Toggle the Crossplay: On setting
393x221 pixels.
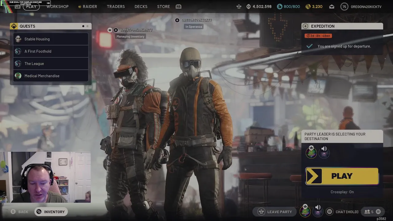click(342, 192)
